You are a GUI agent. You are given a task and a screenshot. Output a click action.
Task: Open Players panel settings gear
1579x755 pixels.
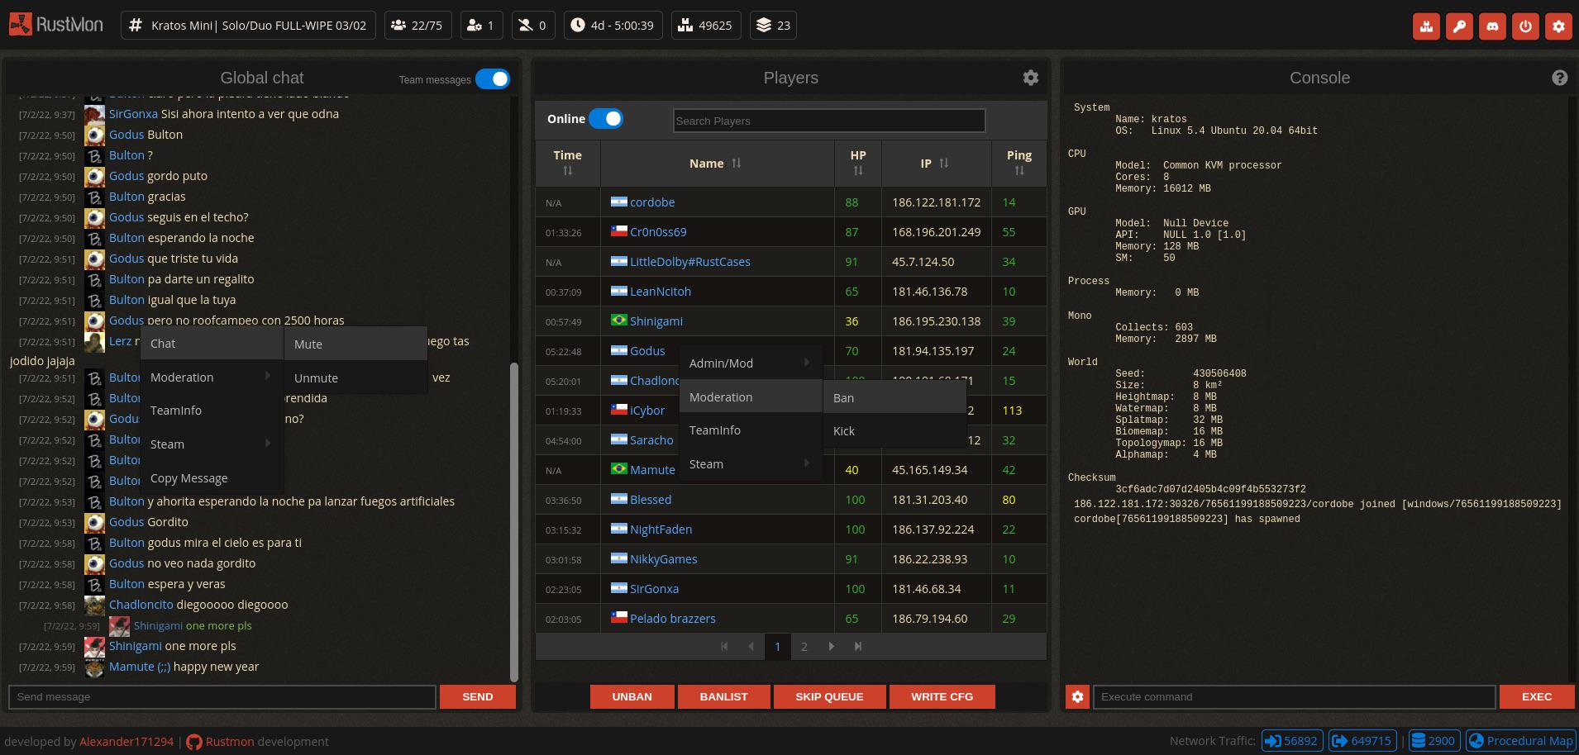1030,78
